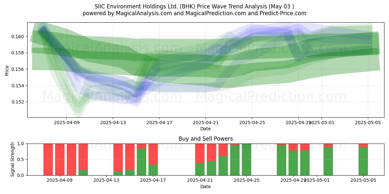
Task: Click the 2025-04-17 date label under price chart
Action: pyautogui.click(x=159, y=123)
